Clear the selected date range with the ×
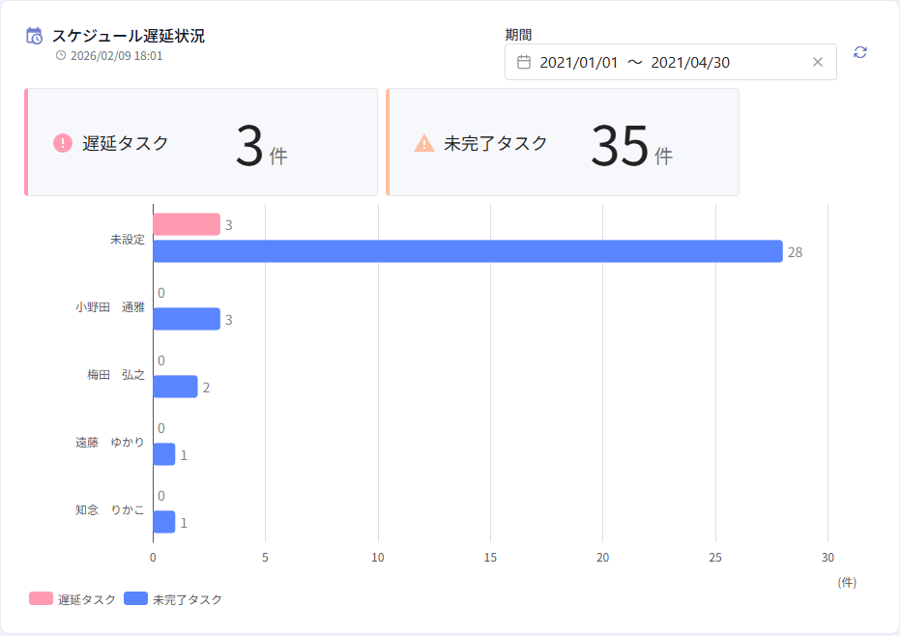 click(x=820, y=61)
